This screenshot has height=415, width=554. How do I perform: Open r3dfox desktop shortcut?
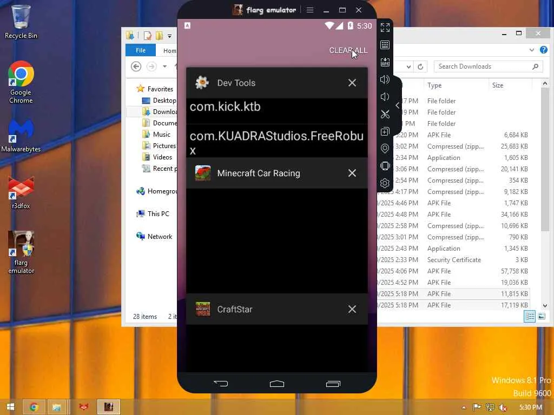(x=21, y=193)
